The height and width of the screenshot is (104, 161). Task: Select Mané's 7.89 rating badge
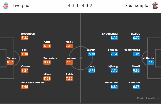tap(69, 46)
